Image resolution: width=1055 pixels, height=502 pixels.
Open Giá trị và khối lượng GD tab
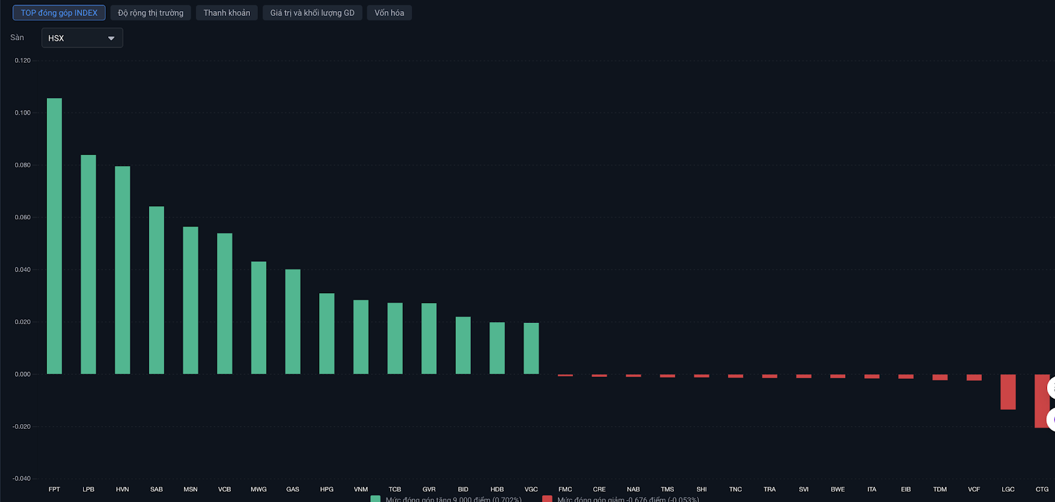click(x=313, y=13)
